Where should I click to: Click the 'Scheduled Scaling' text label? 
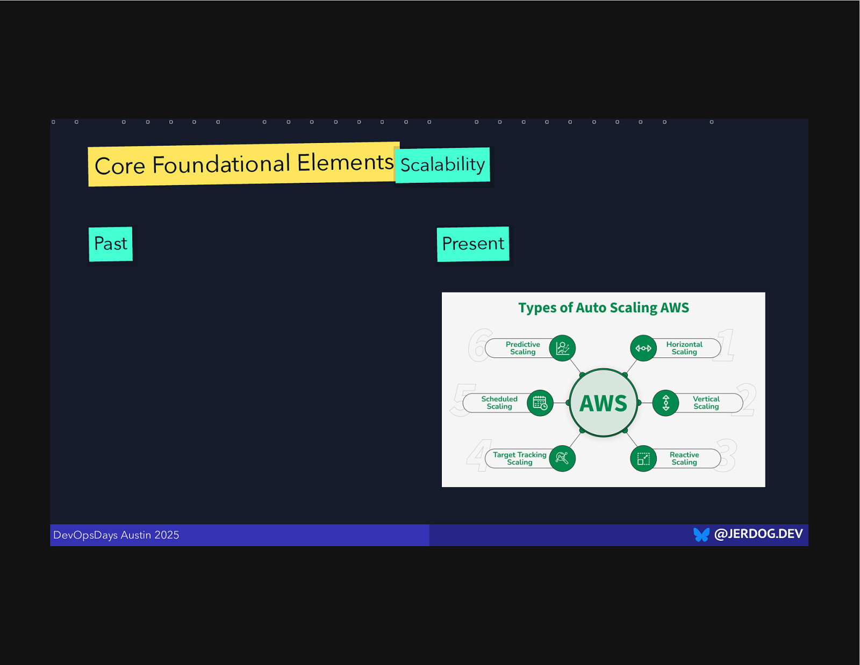(499, 403)
